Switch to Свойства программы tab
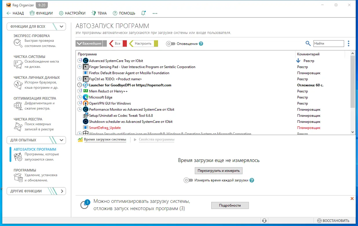The width and height of the screenshot is (358, 226). click(157, 140)
